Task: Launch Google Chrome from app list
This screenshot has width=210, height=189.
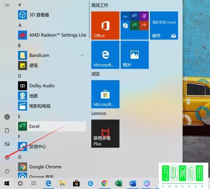Action: [x=52, y=167]
